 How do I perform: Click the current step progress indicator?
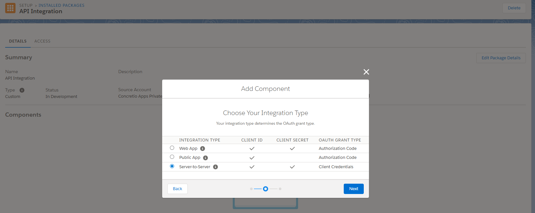[x=266, y=189]
